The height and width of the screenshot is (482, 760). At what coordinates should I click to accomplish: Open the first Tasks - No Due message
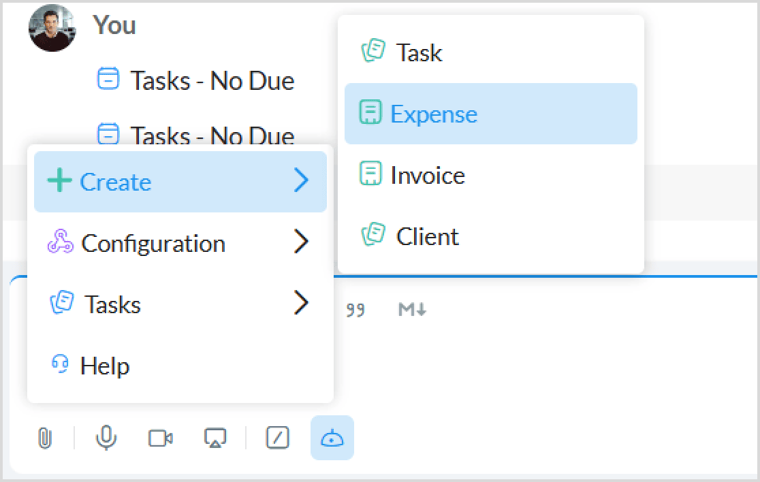[212, 80]
